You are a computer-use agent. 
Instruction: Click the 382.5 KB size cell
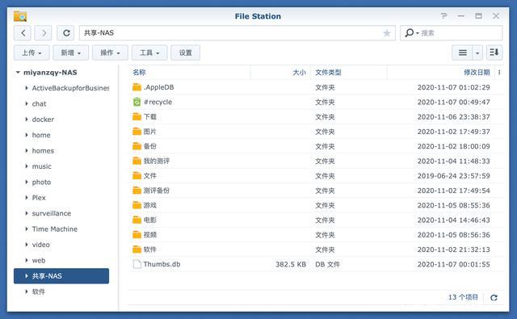tap(291, 264)
